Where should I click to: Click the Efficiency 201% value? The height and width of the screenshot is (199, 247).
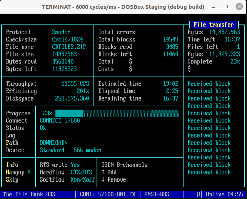pos(83,91)
